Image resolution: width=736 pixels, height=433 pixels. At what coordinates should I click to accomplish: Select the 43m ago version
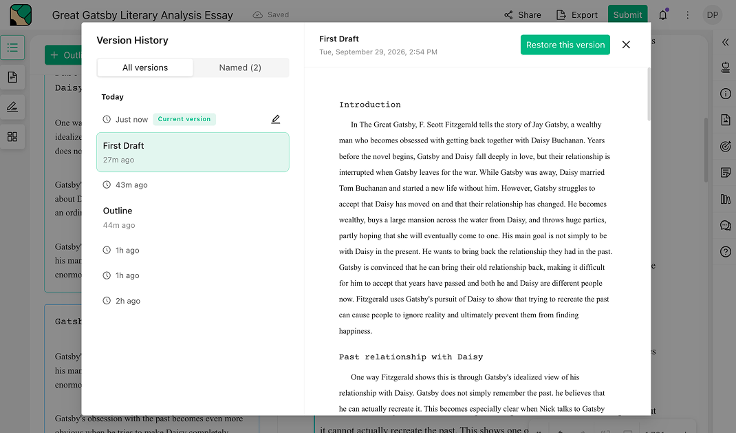[193, 185]
